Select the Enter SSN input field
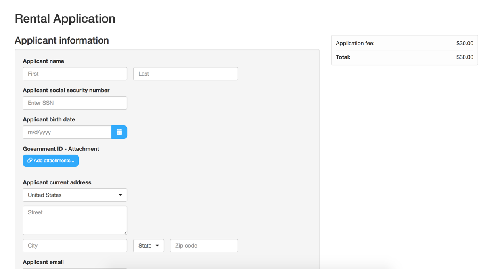The width and height of the screenshot is (498, 269). tap(75, 103)
